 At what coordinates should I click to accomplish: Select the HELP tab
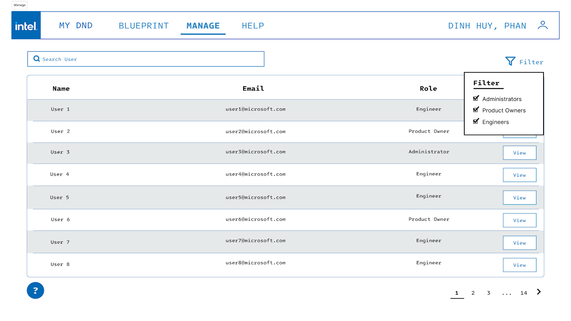pos(253,26)
